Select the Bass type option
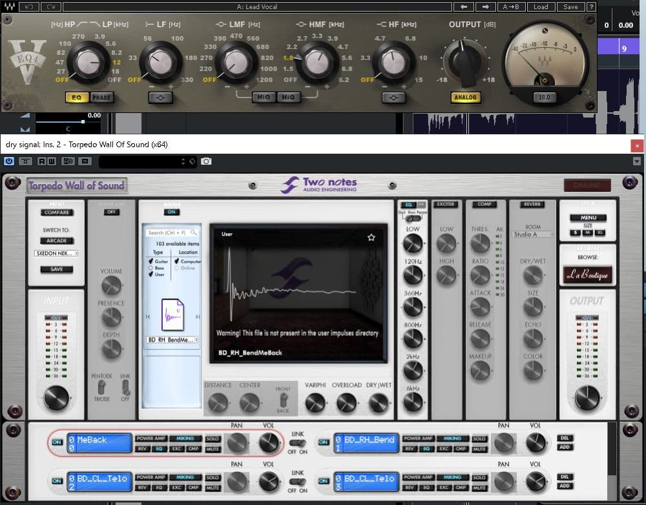646x505 pixels. click(151, 268)
